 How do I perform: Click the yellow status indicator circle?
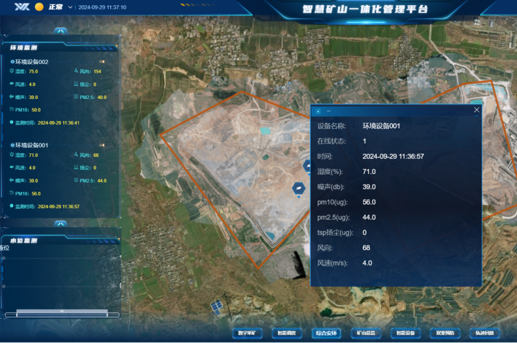pyautogui.click(x=39, y=7)
